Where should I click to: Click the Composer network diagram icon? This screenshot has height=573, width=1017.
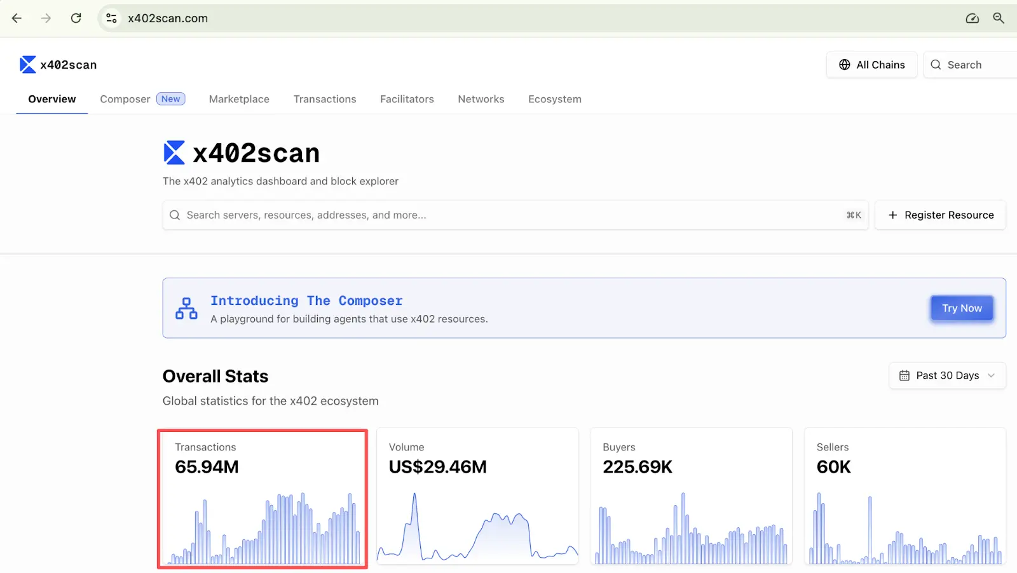coord(186,308)
